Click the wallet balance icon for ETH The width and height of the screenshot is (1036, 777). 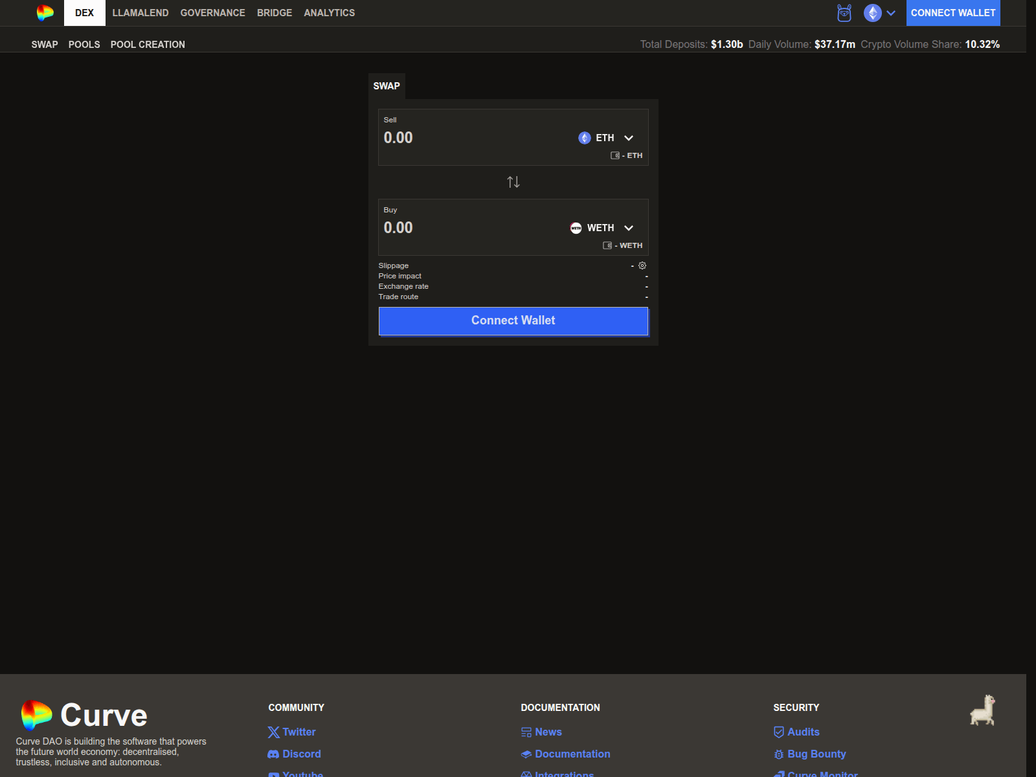(615, 155)
